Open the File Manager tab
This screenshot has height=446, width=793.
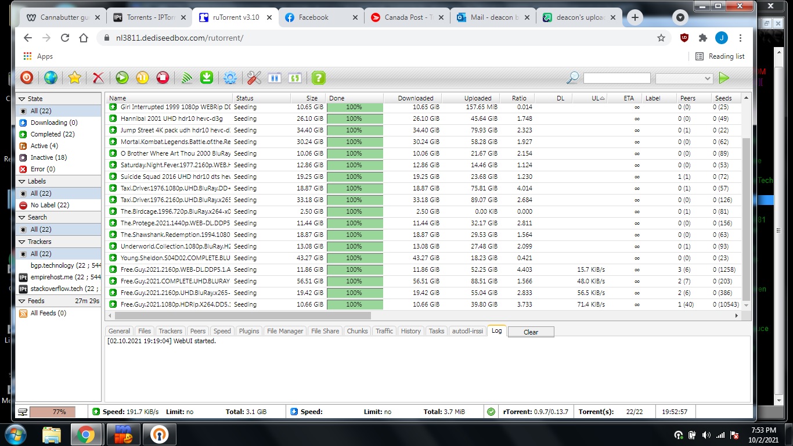coord(285,331)
